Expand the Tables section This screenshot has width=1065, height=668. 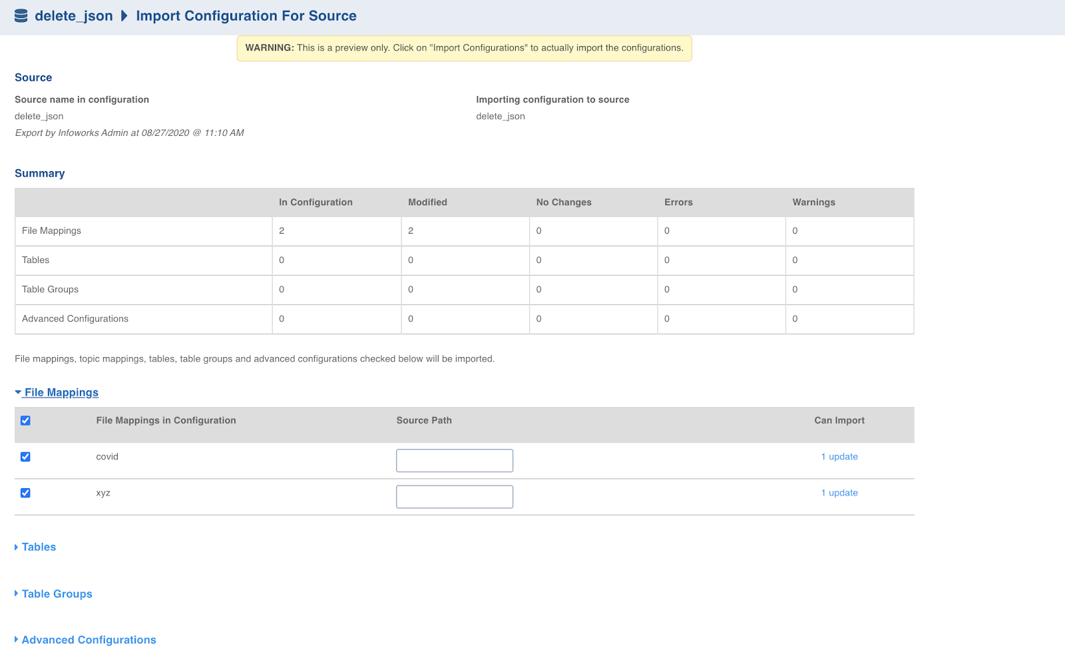(35, 547)
